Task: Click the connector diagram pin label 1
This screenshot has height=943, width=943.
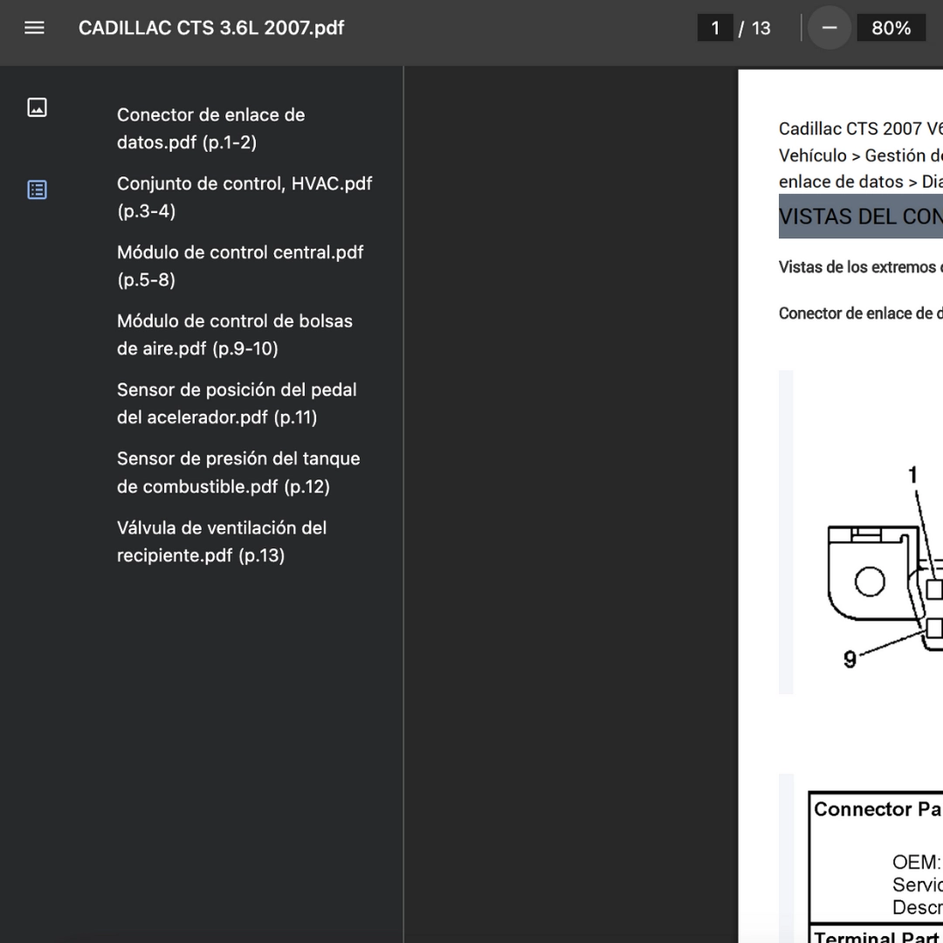Action: [x=913, y=475]
